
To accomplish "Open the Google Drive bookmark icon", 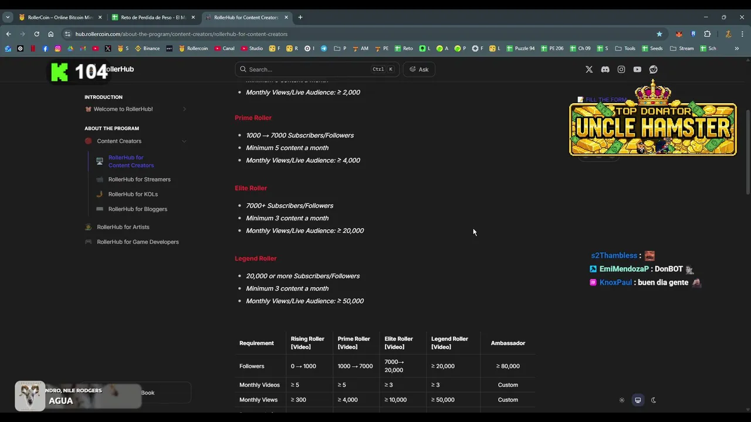I will [70, 49].
